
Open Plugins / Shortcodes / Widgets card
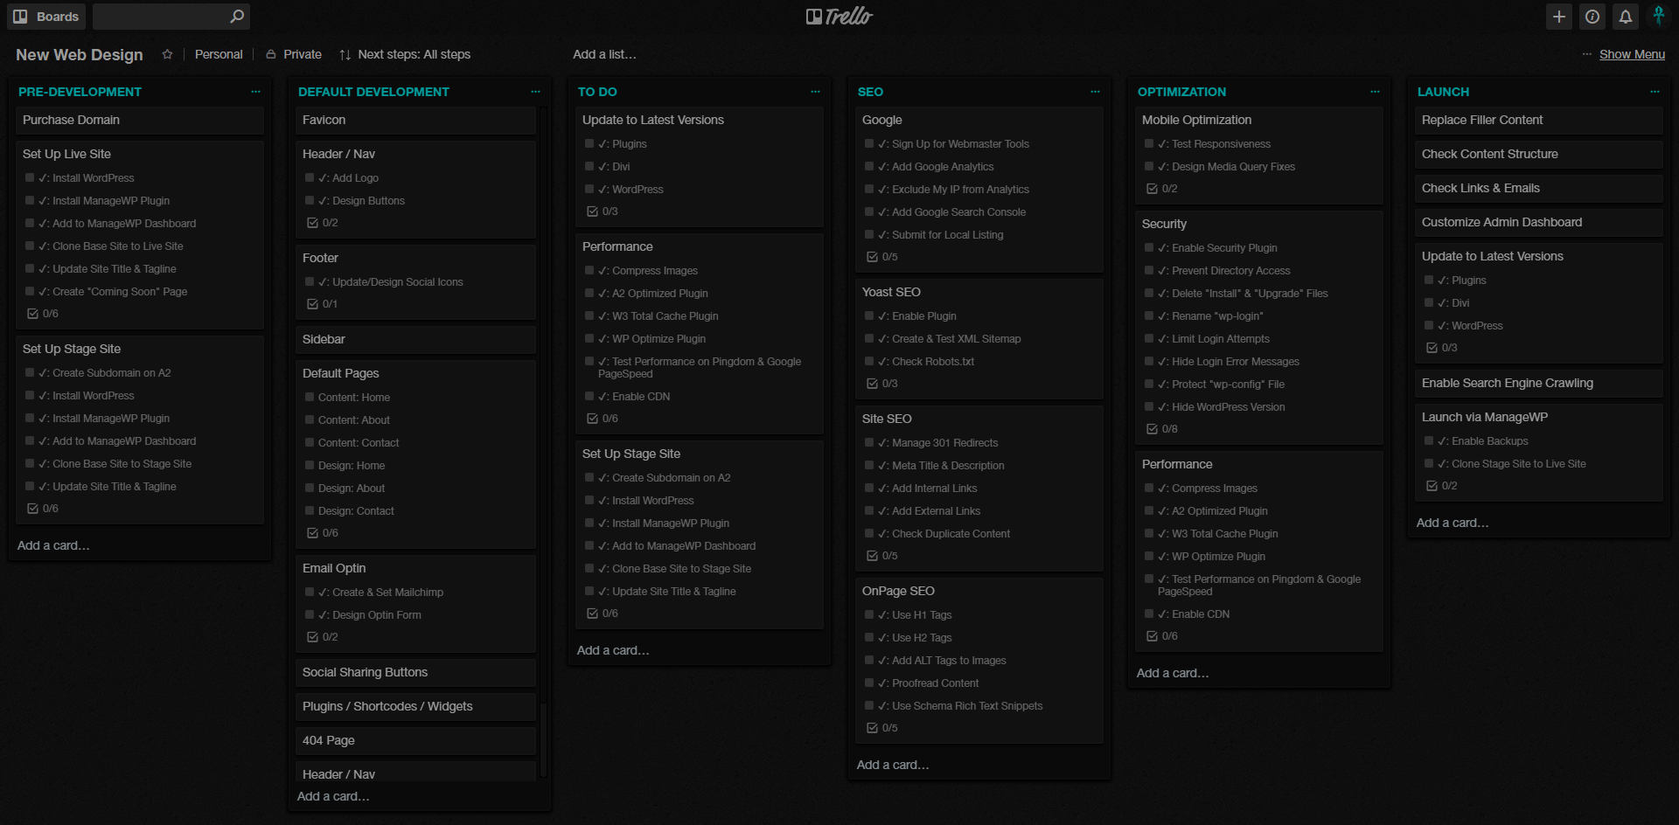point(415,706)
